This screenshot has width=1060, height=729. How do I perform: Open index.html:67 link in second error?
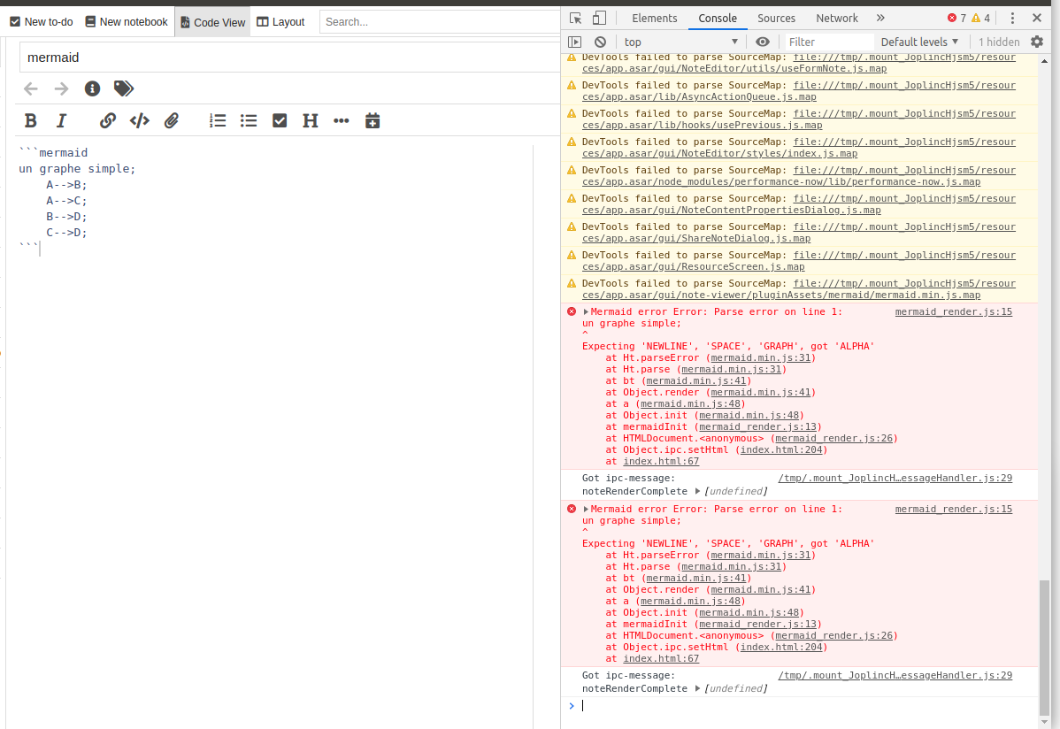coord(661,659)
